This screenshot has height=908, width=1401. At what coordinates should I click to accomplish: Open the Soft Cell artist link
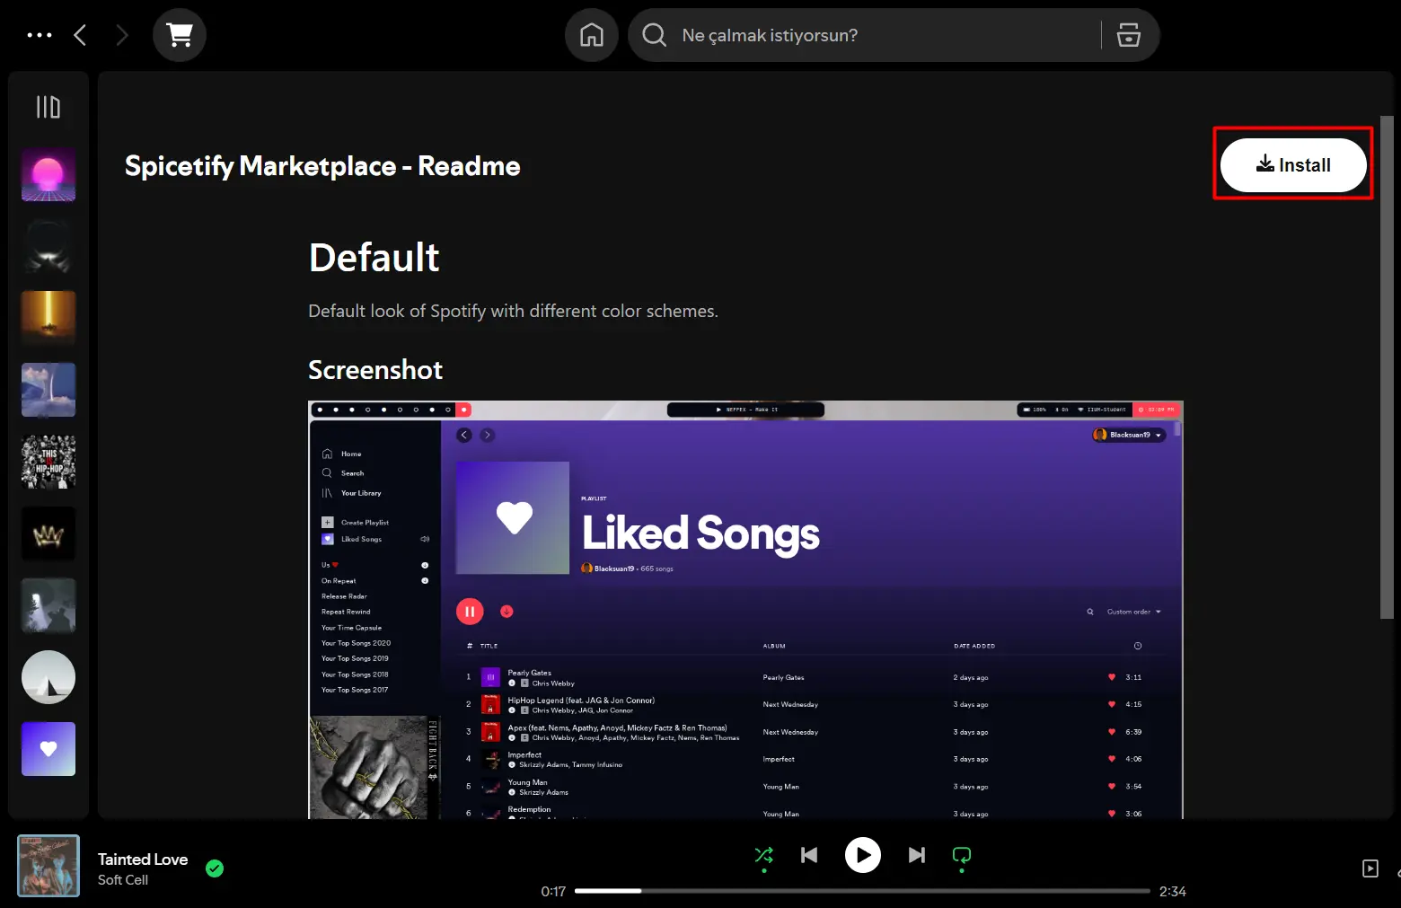(x=123, y=880)
